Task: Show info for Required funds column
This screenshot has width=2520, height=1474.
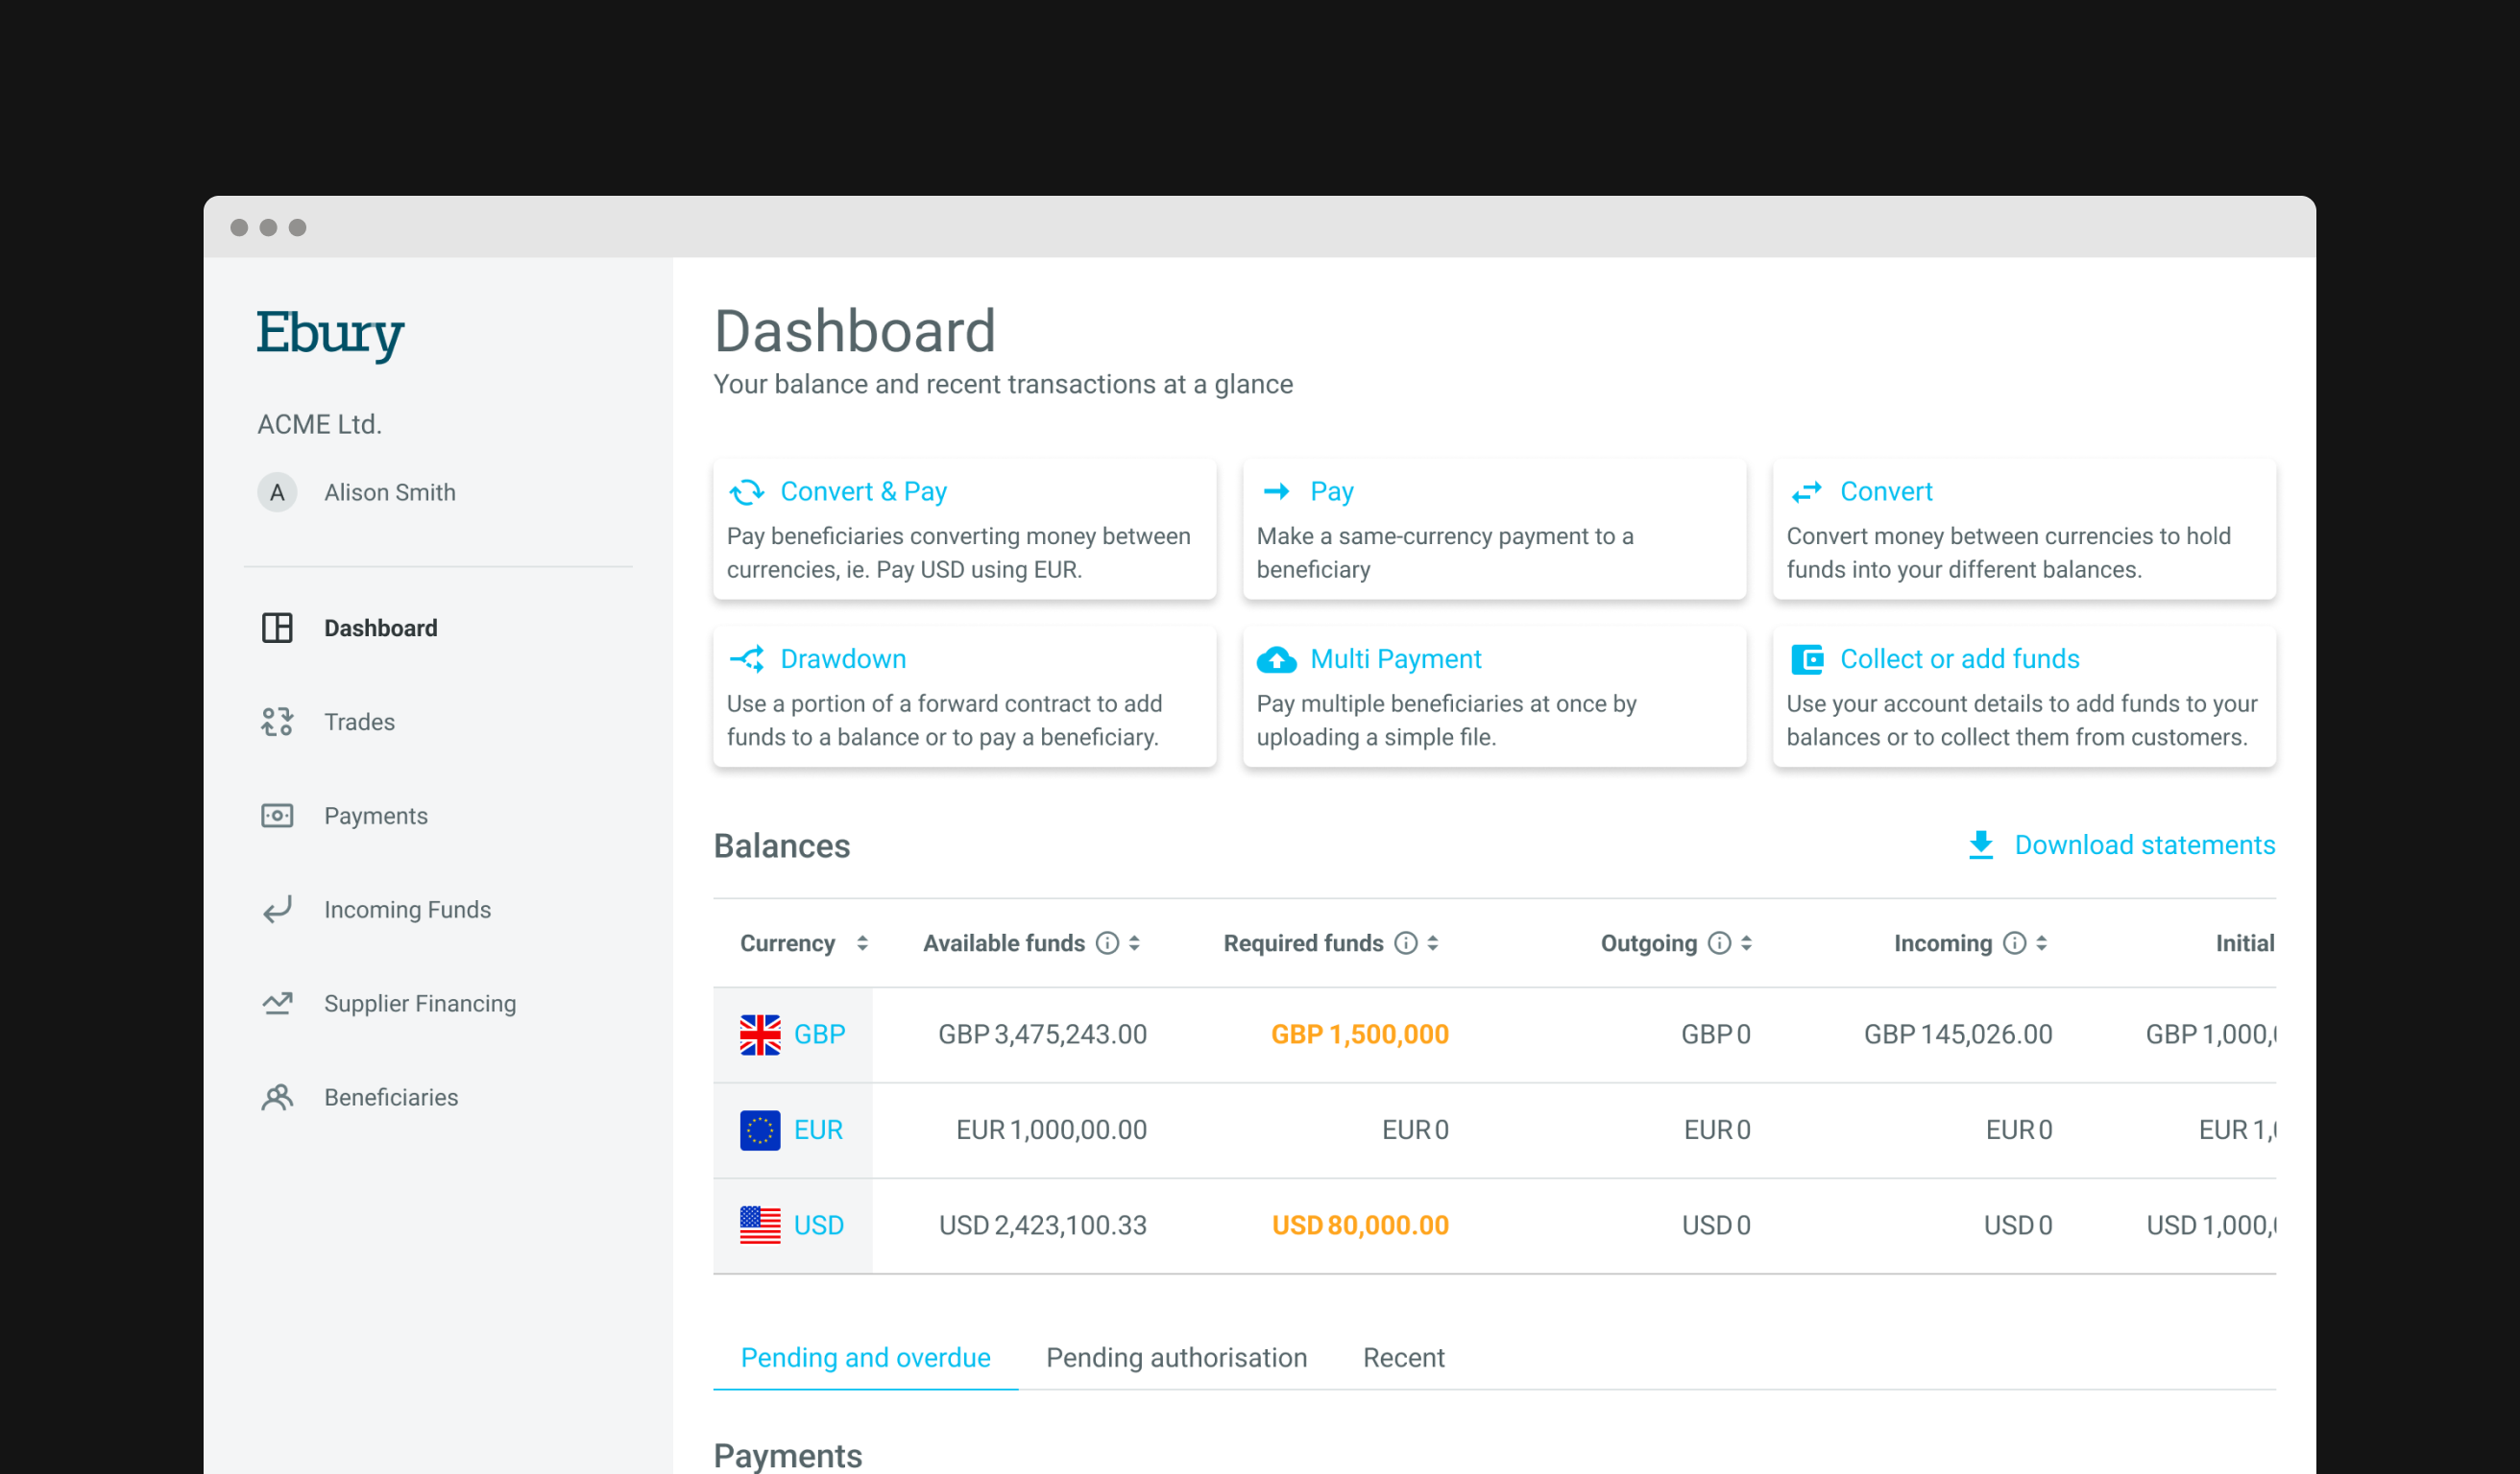Action: [1405, 942]
